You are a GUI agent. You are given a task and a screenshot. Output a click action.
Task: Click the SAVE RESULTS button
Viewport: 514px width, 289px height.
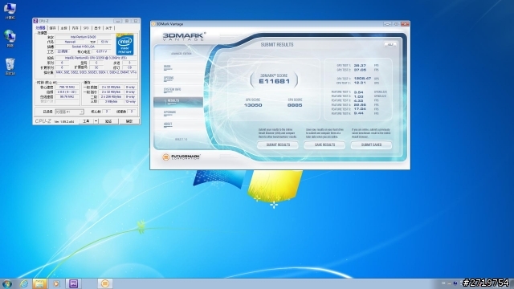click(x=324, y=144)
